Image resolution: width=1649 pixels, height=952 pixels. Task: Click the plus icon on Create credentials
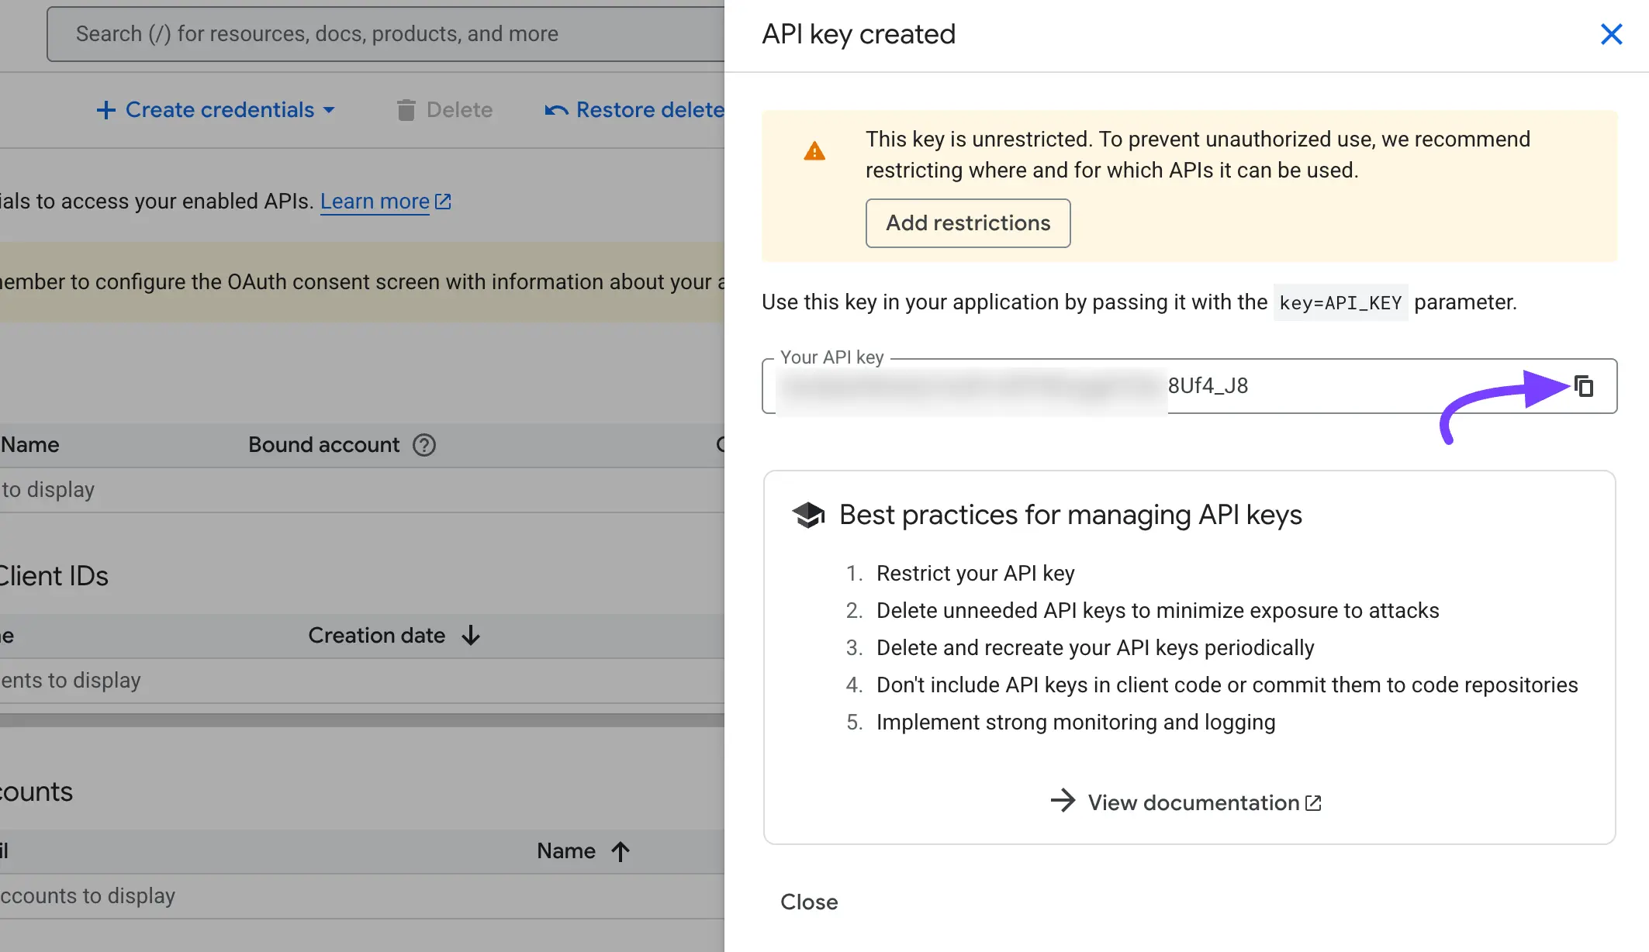coord(105,109)
